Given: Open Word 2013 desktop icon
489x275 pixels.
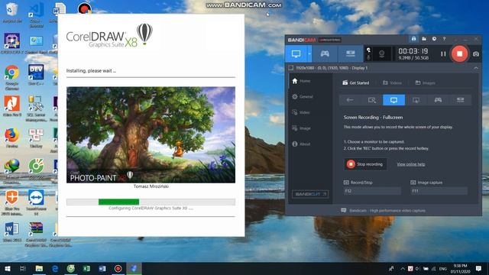Looking at the screenshot, I should (12, 232).
